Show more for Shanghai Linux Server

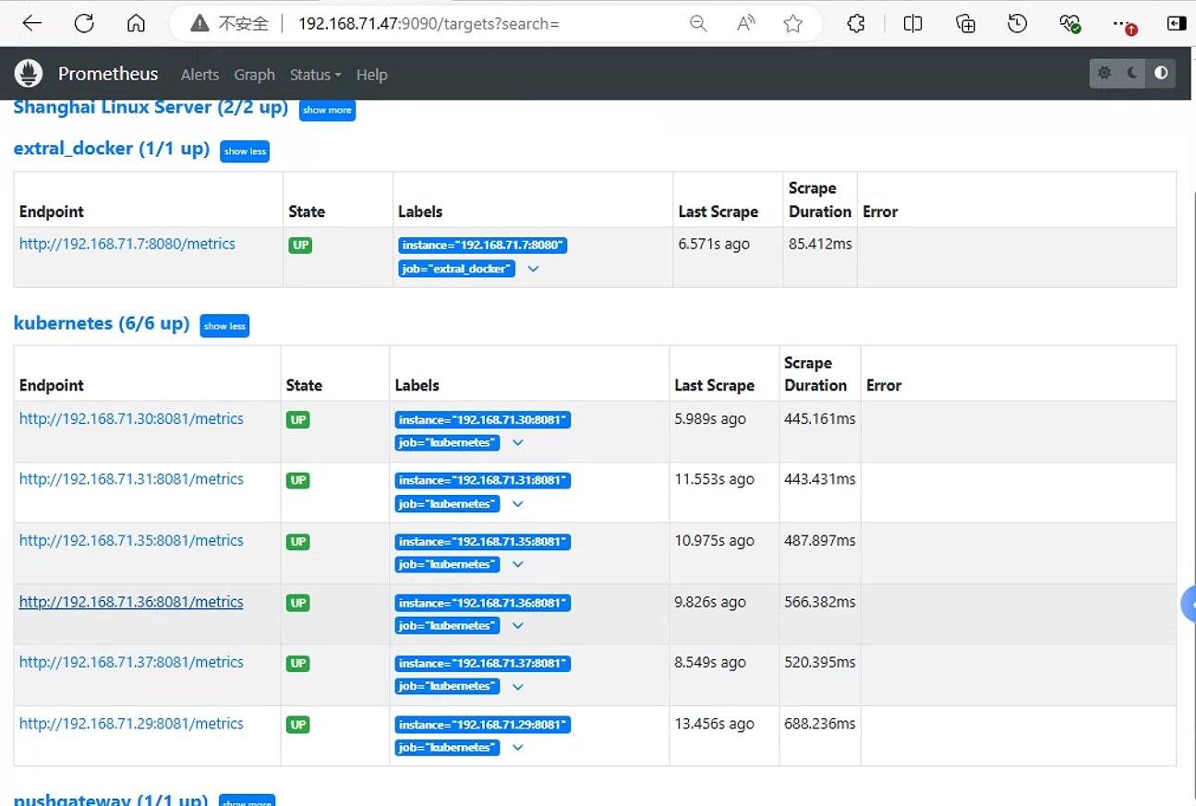[327, 110]
